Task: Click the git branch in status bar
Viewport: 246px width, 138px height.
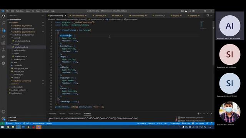Action: tap(9, 123)
